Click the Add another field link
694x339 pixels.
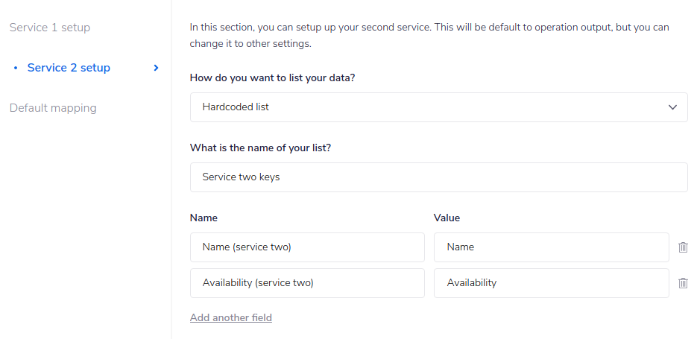click(231, 318)
